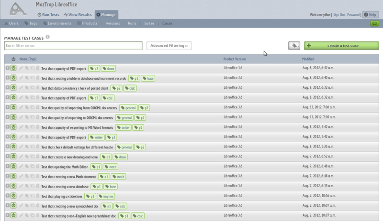Click the green grid icon at right of navigation bar
This screenshot has width=383, height=221.
pyautogui.click(x=374, y=23)
